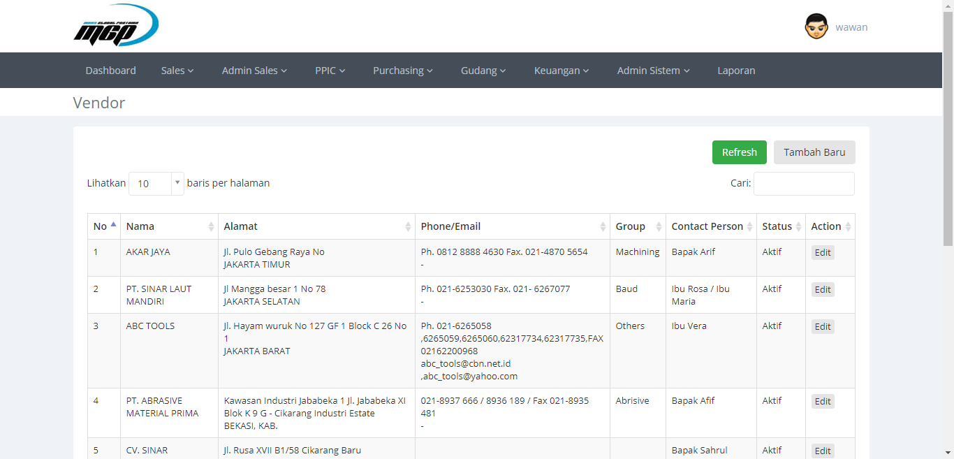Screen dimensions: 954x459
Task: Click the Vendor page heading
Action: (99, 103)
